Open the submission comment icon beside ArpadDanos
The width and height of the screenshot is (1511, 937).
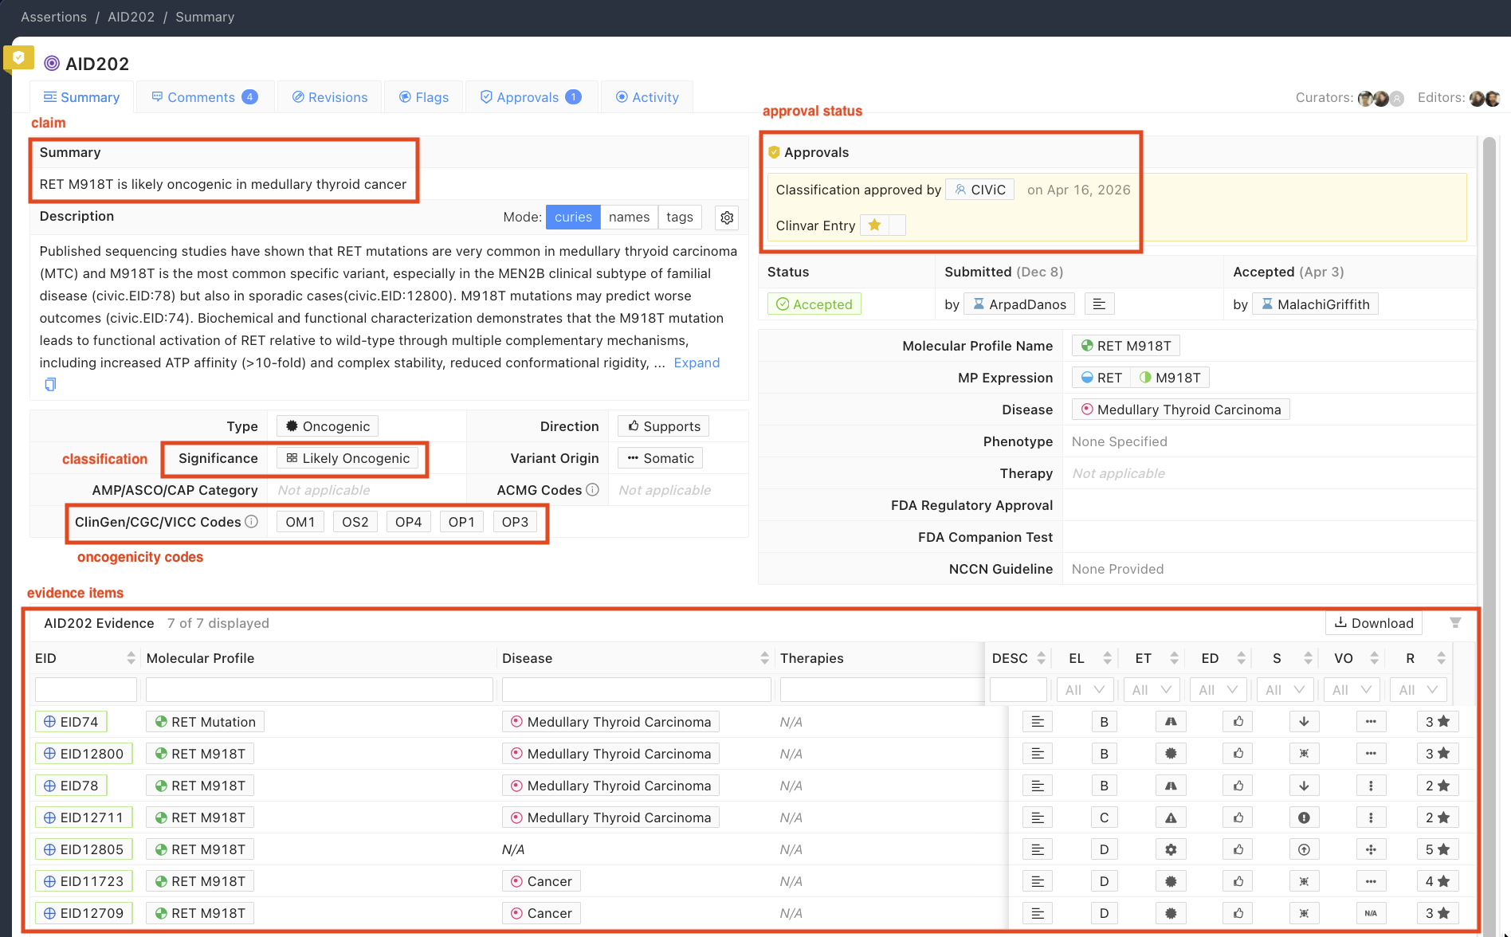pyautogui.click(x=1099, y=304)
